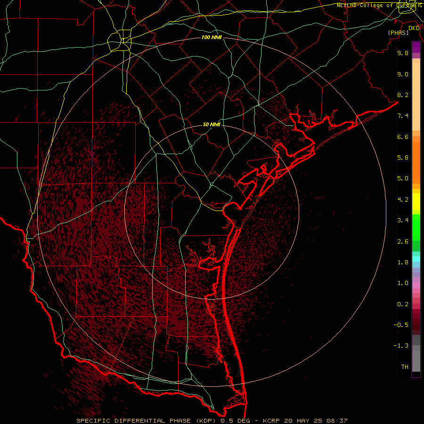Click the 9.8 value on the color scale
This screenshot has height=424, width=424.
point(403,53)
